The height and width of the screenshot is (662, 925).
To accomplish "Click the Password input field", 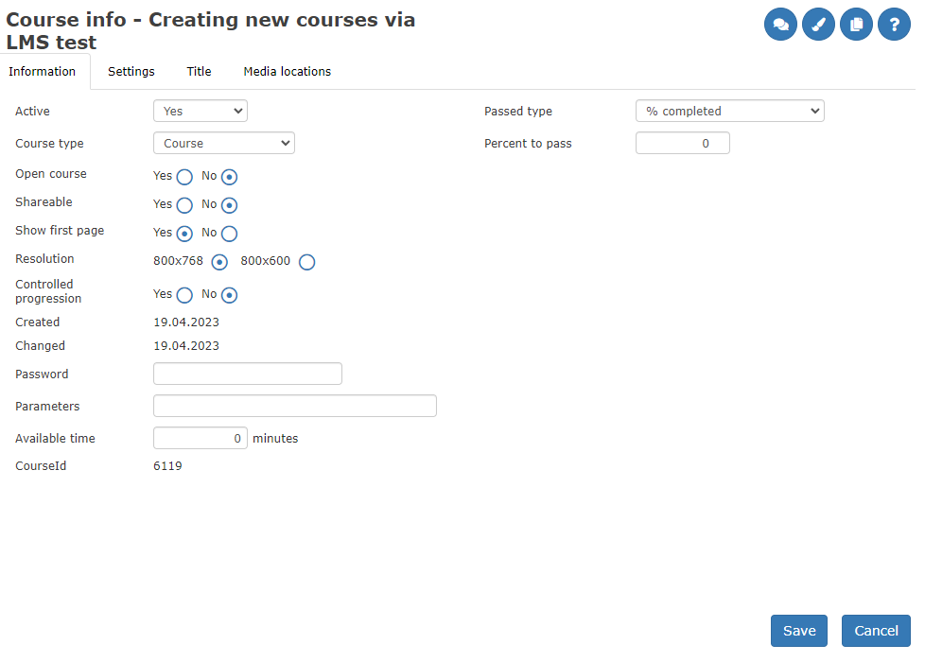I will pyautogui.click(x=247, y=373).
